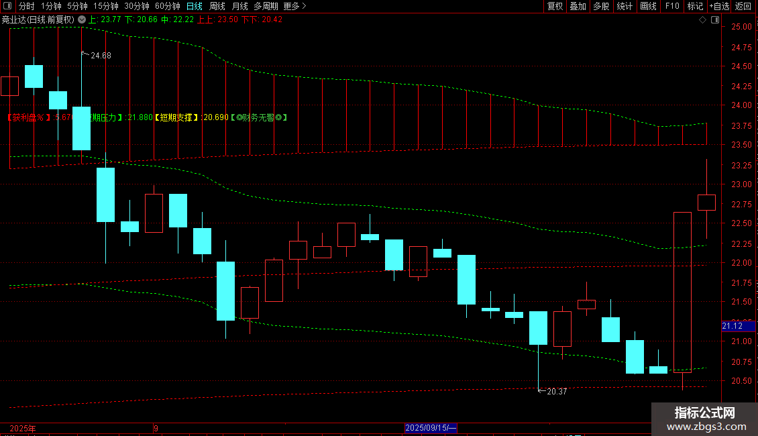Expand the 更多 period options

pos(294,6)
